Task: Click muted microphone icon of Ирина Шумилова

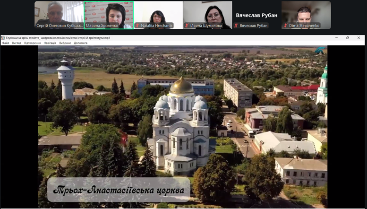Action: point(187,26)
